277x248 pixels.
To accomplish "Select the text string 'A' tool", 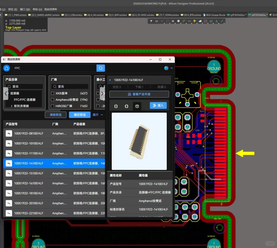I will (x=216, y=21).
